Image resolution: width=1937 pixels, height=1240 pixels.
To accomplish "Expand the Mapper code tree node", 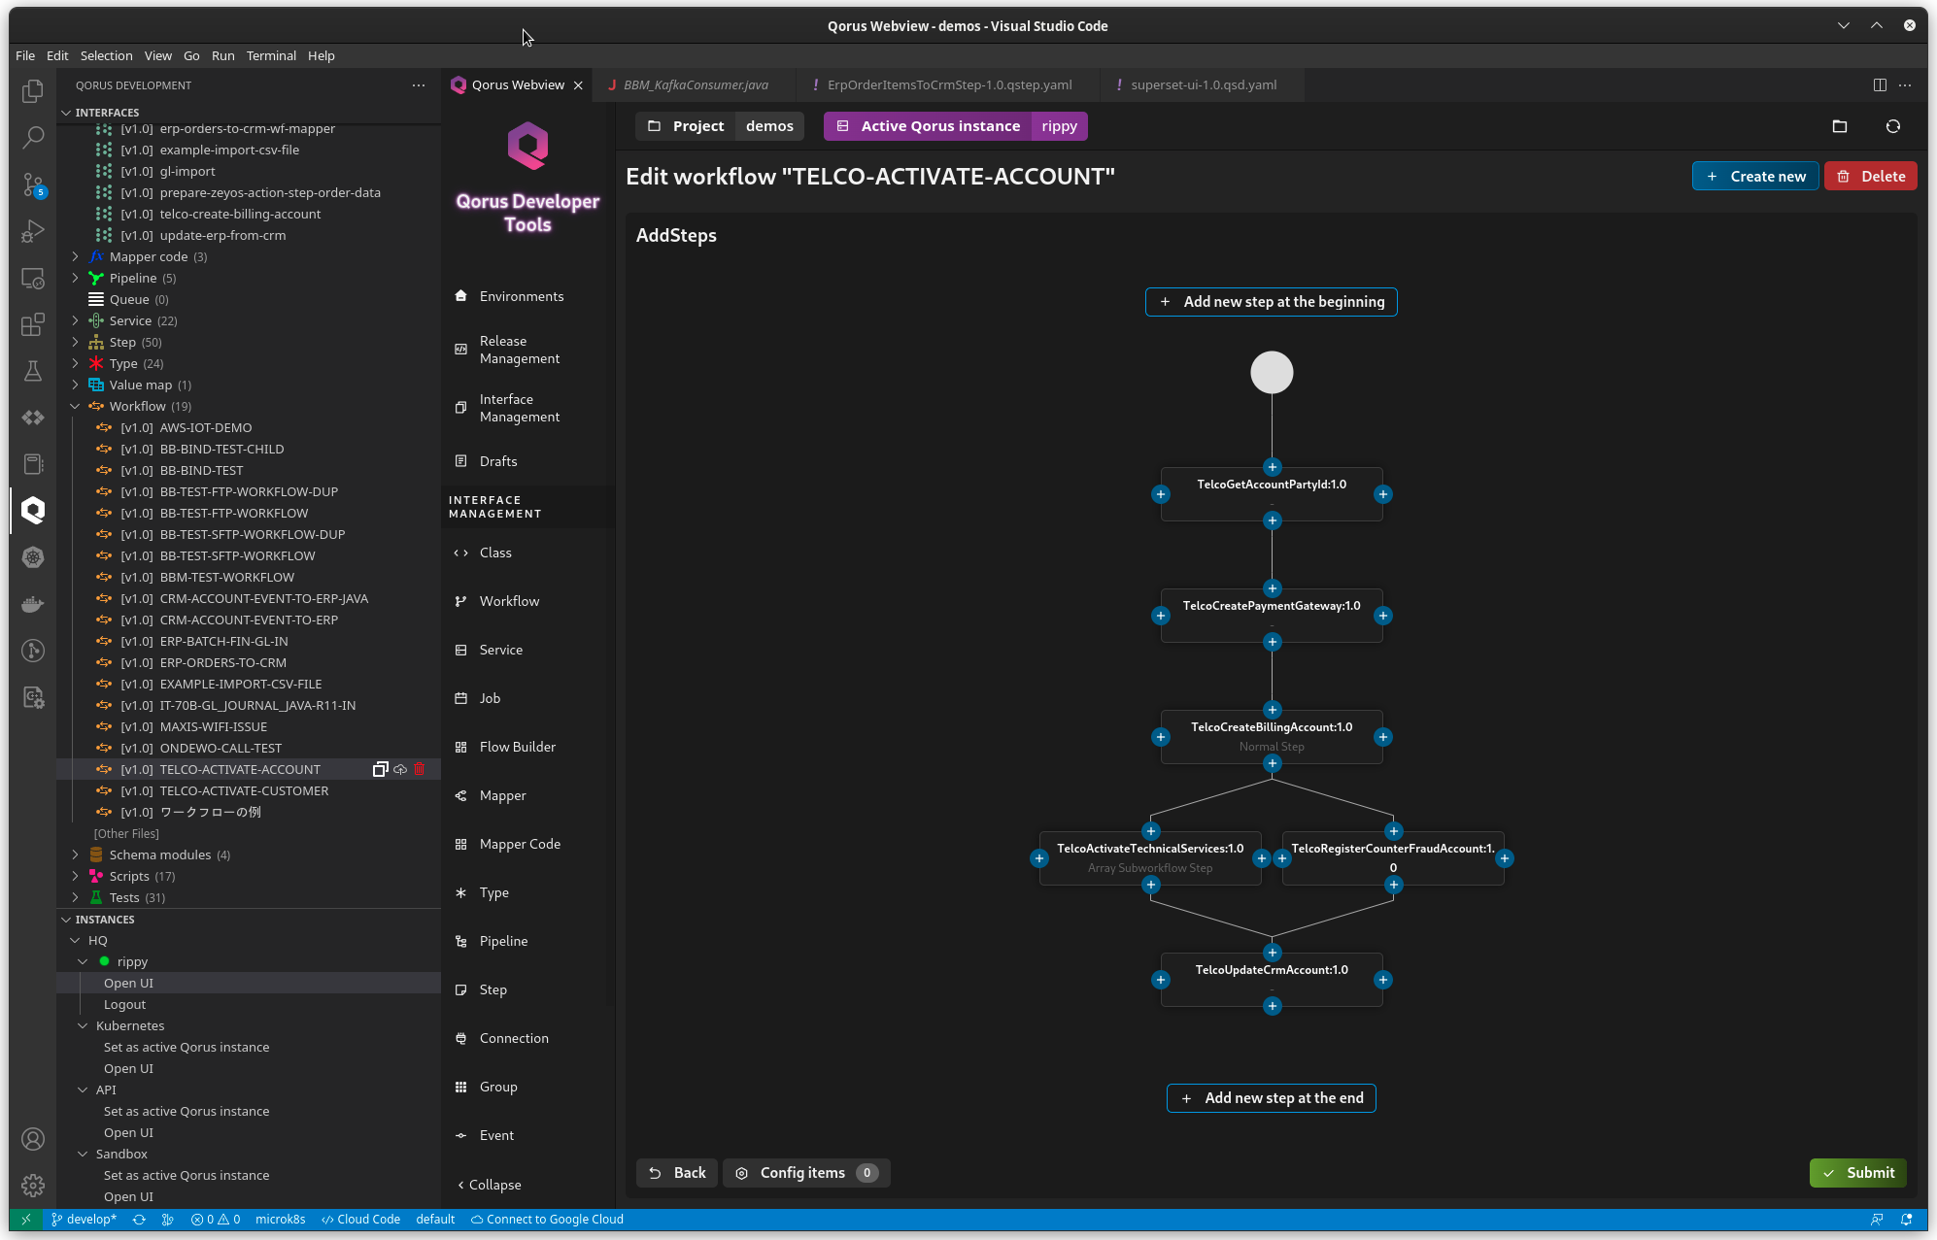I will 75,256.
